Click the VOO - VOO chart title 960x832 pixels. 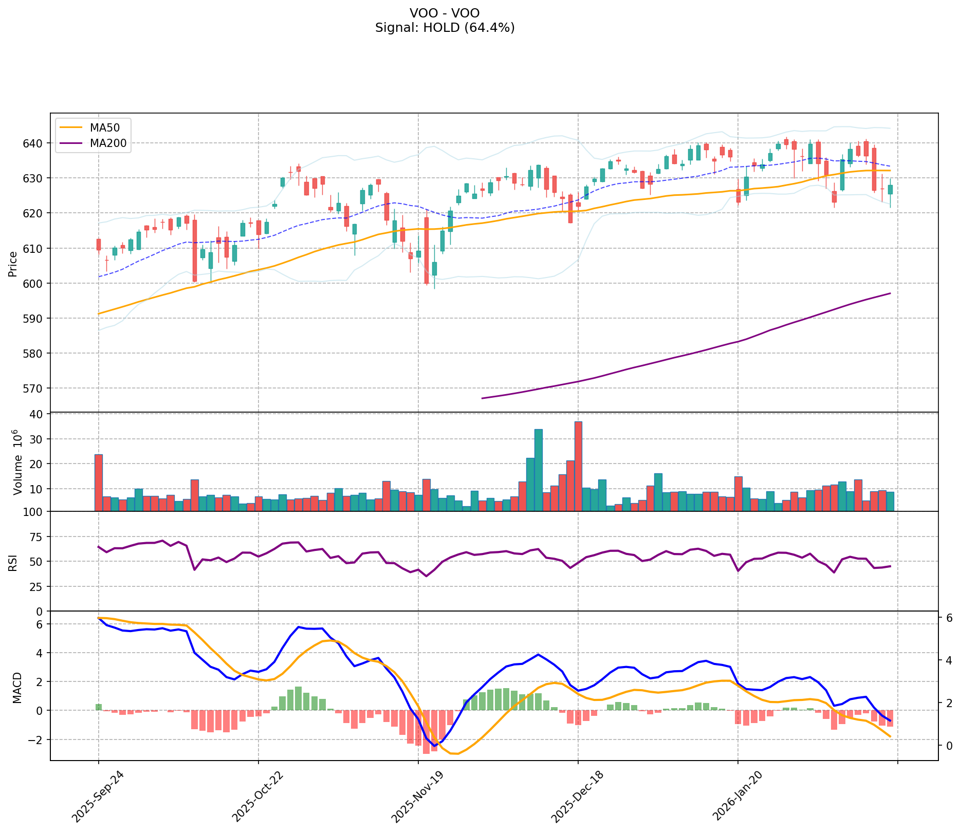pos(445,13)
